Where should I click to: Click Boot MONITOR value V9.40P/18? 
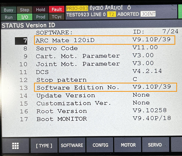tap(152, 118)
